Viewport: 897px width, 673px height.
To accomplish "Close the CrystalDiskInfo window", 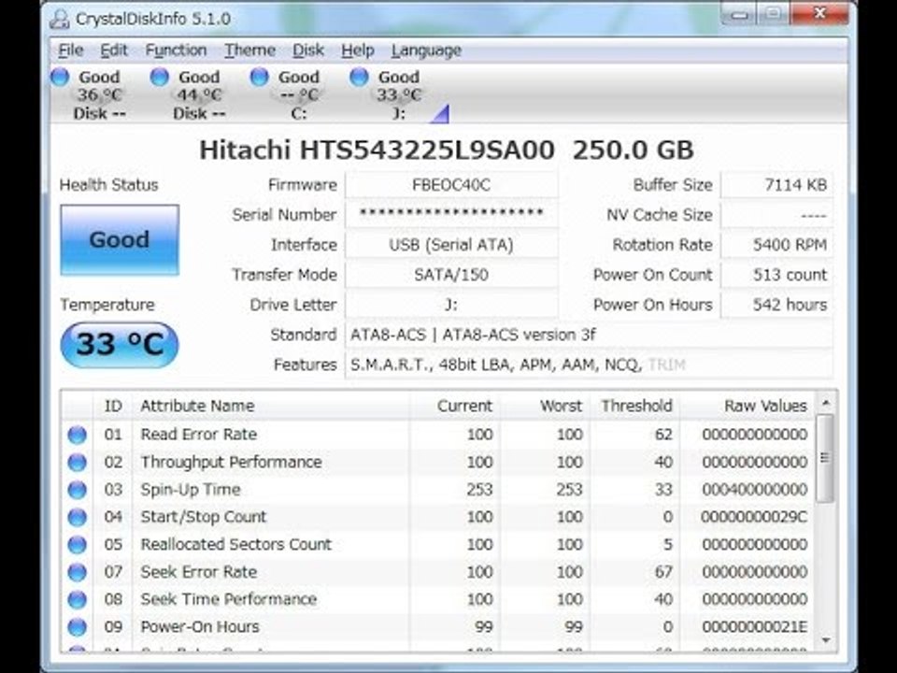I will click(x=819, y=13).
